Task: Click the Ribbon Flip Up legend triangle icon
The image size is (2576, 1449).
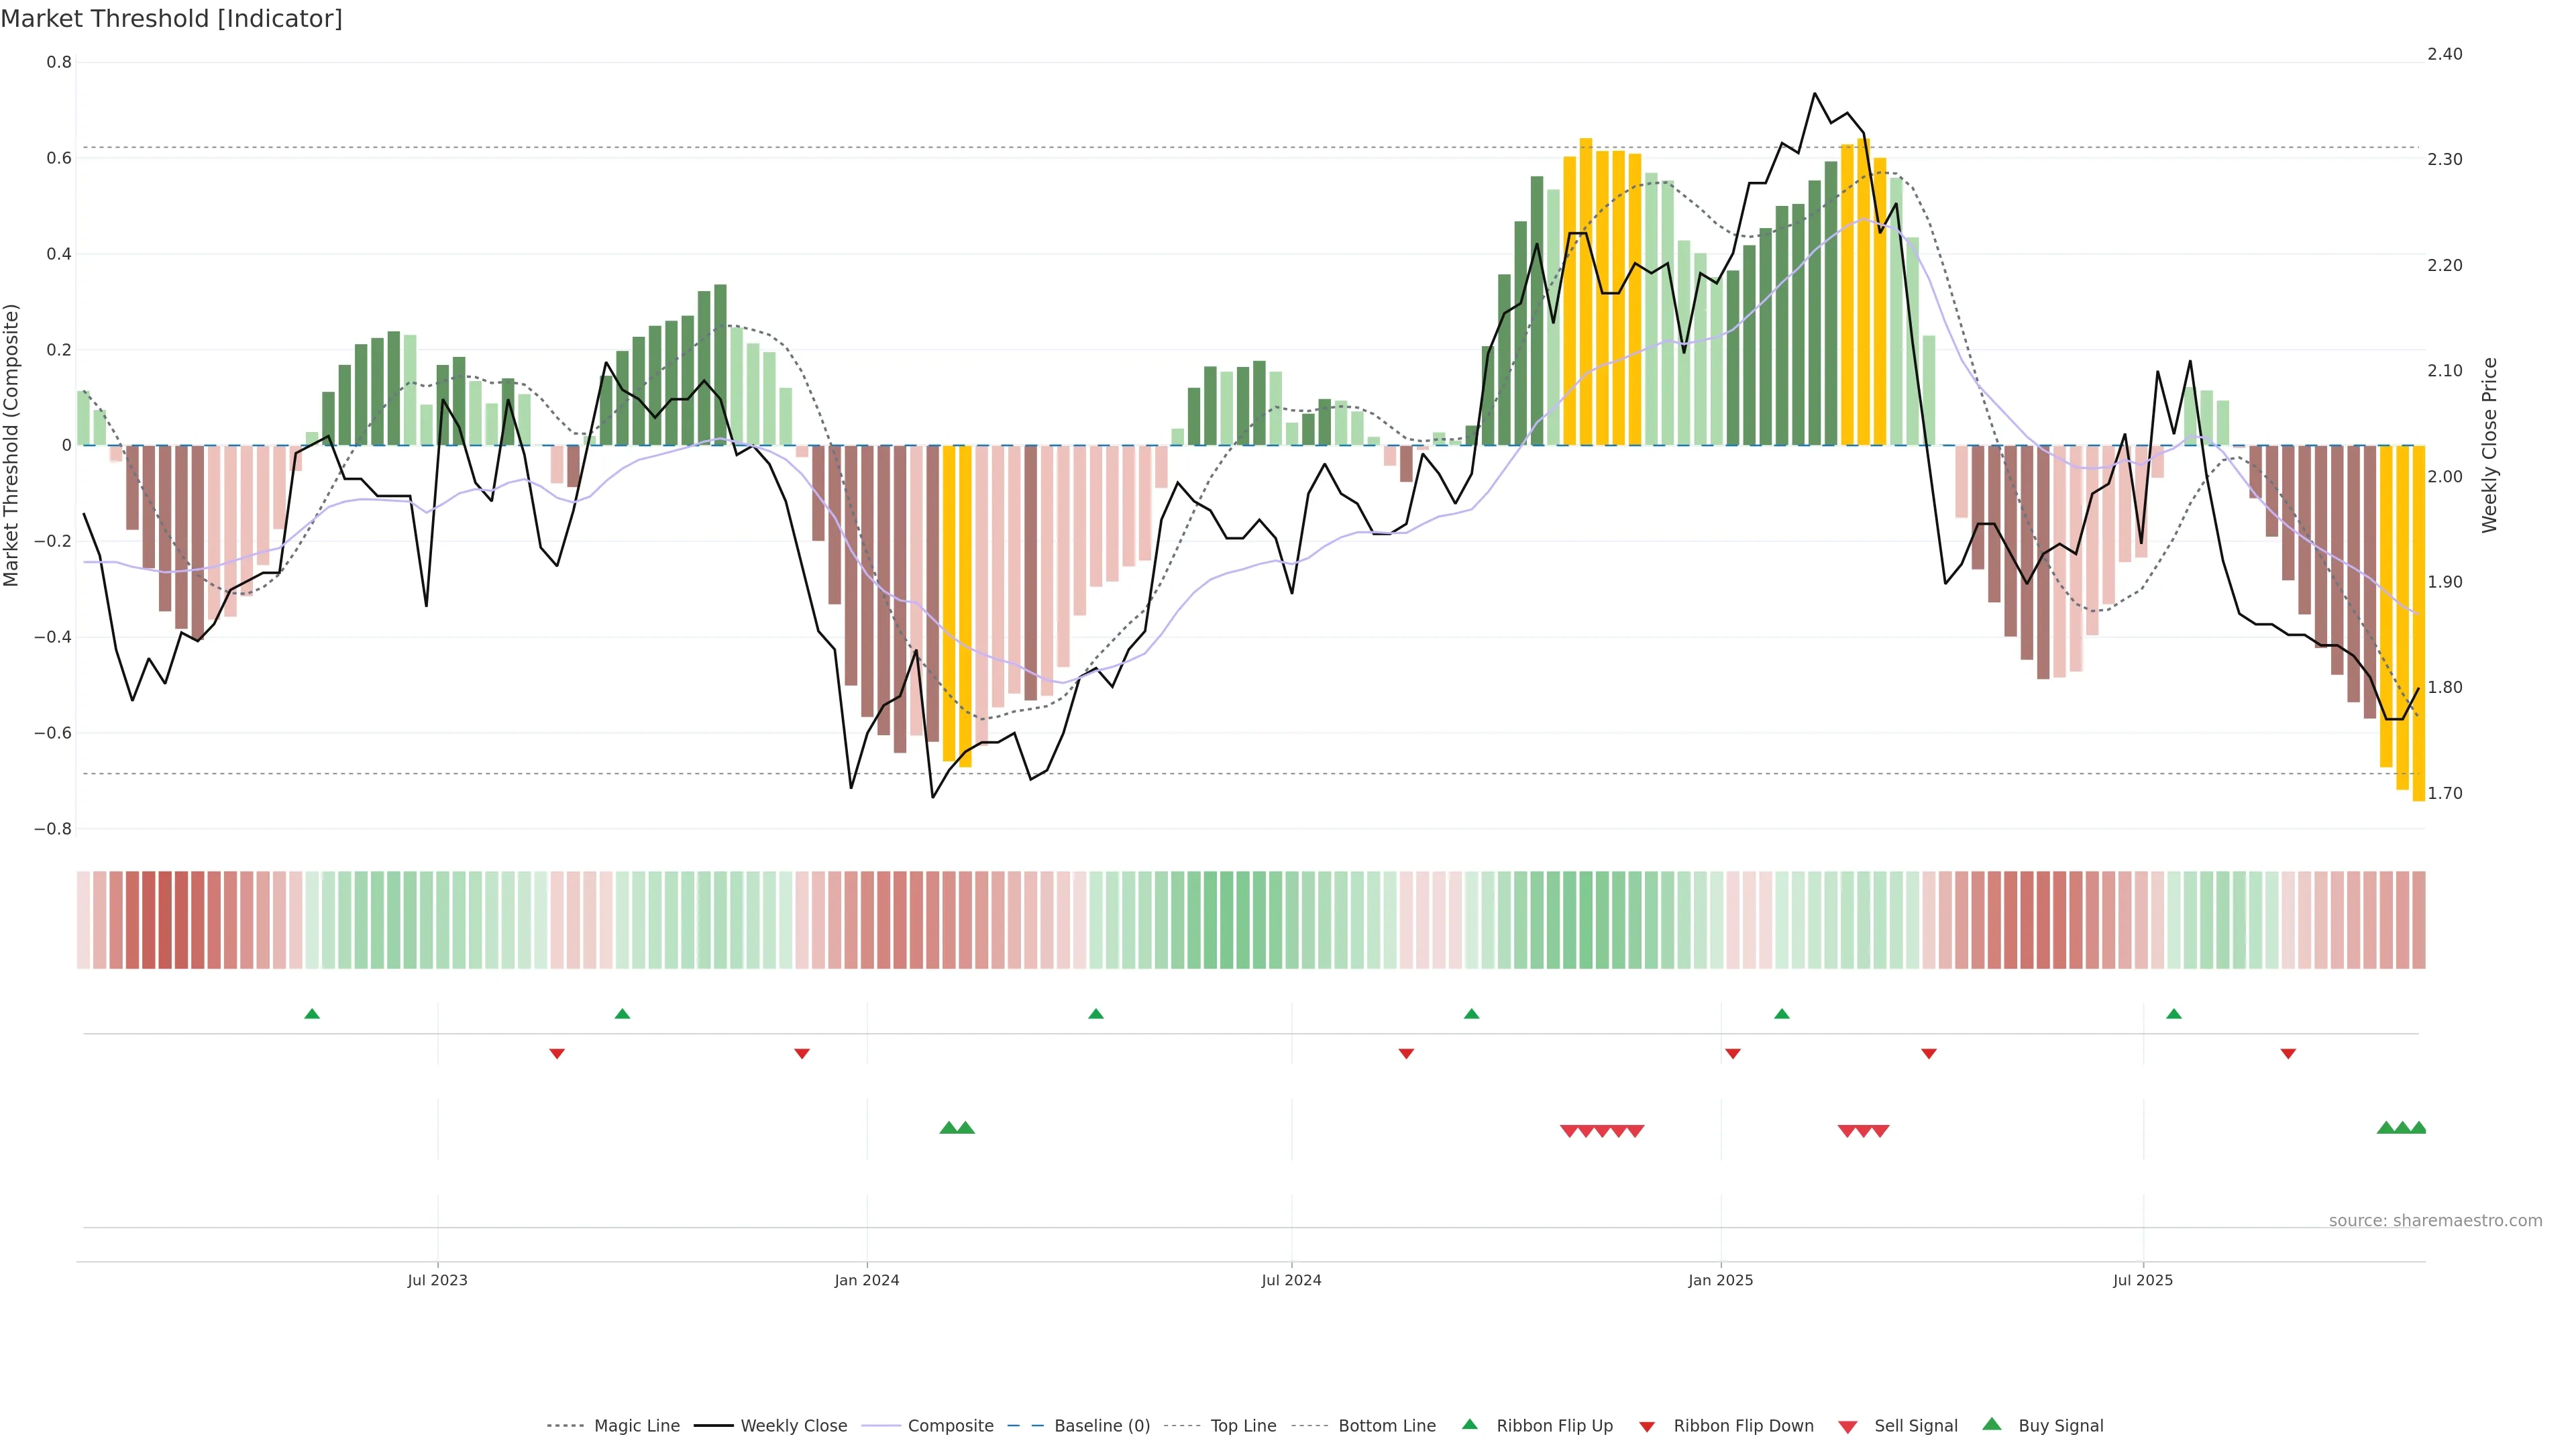Action: coord(1469,1424)
